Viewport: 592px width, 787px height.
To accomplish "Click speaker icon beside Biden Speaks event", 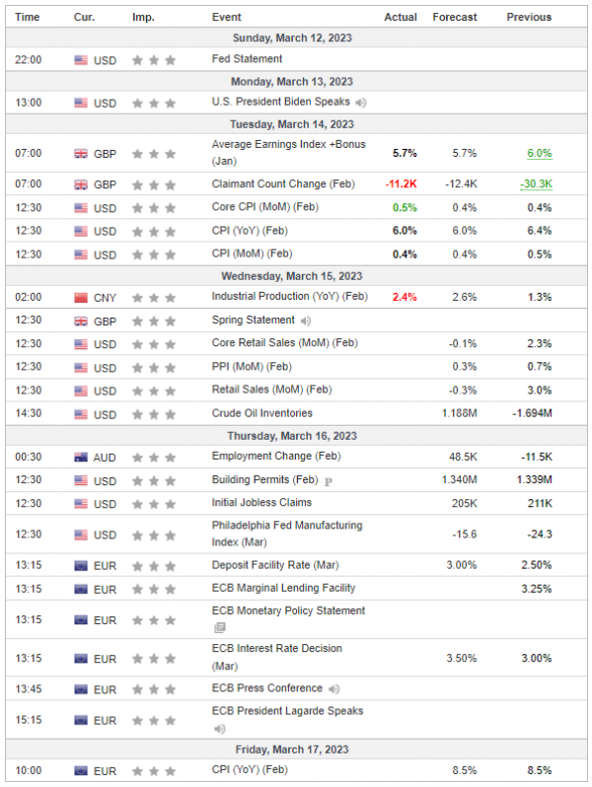I will 361,103.
